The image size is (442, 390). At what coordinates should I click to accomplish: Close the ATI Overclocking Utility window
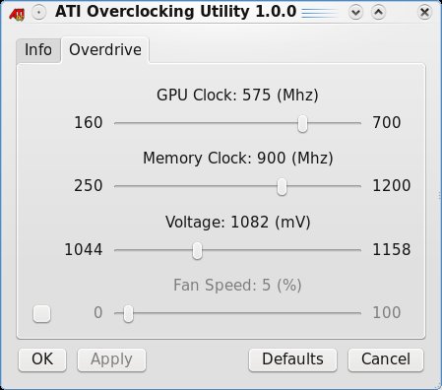(x=424, y=13)
